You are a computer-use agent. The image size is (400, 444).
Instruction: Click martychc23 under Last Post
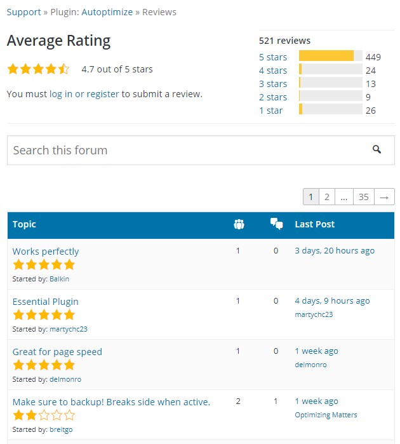tap(314, 314)
